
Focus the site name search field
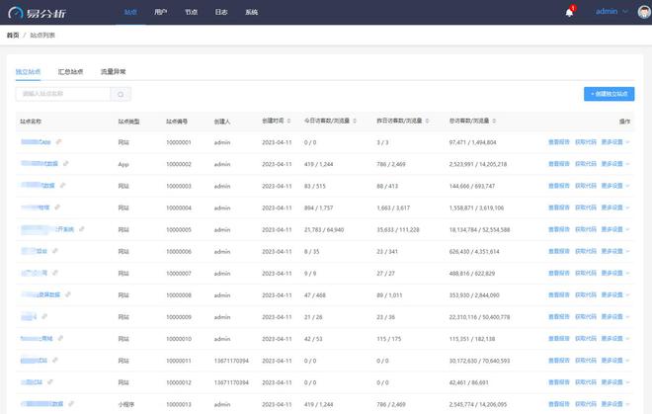[63, 94]
